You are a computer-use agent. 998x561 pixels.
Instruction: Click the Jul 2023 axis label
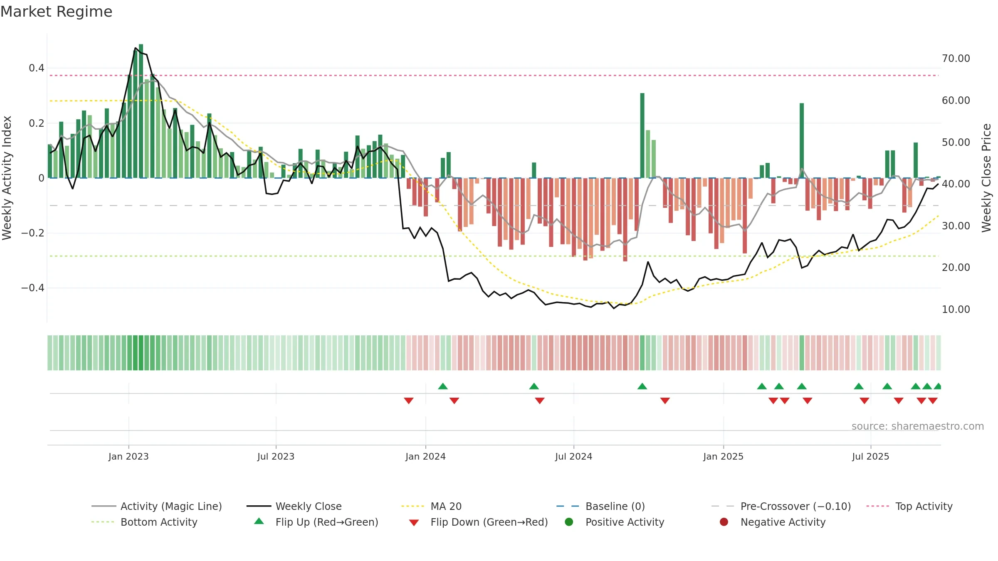[276, 456]
